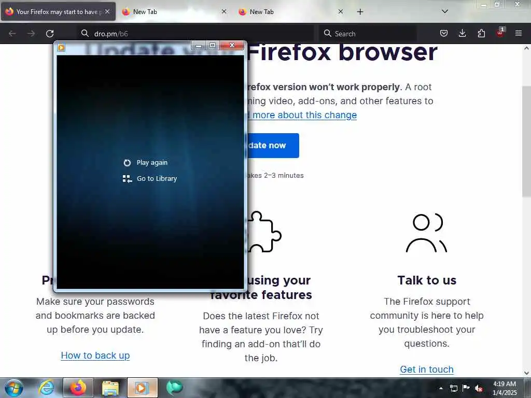
Task: Click the Talk to us heading
Action: (x=427, y=280)
